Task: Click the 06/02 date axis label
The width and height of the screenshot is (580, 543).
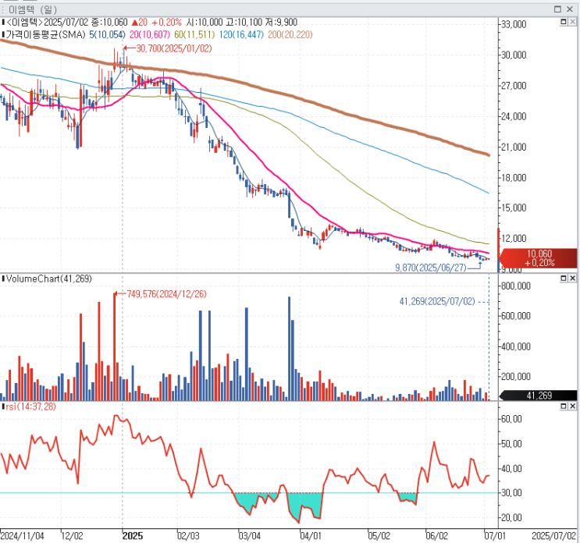Action: pyautogui.click(x=437, y=536)
